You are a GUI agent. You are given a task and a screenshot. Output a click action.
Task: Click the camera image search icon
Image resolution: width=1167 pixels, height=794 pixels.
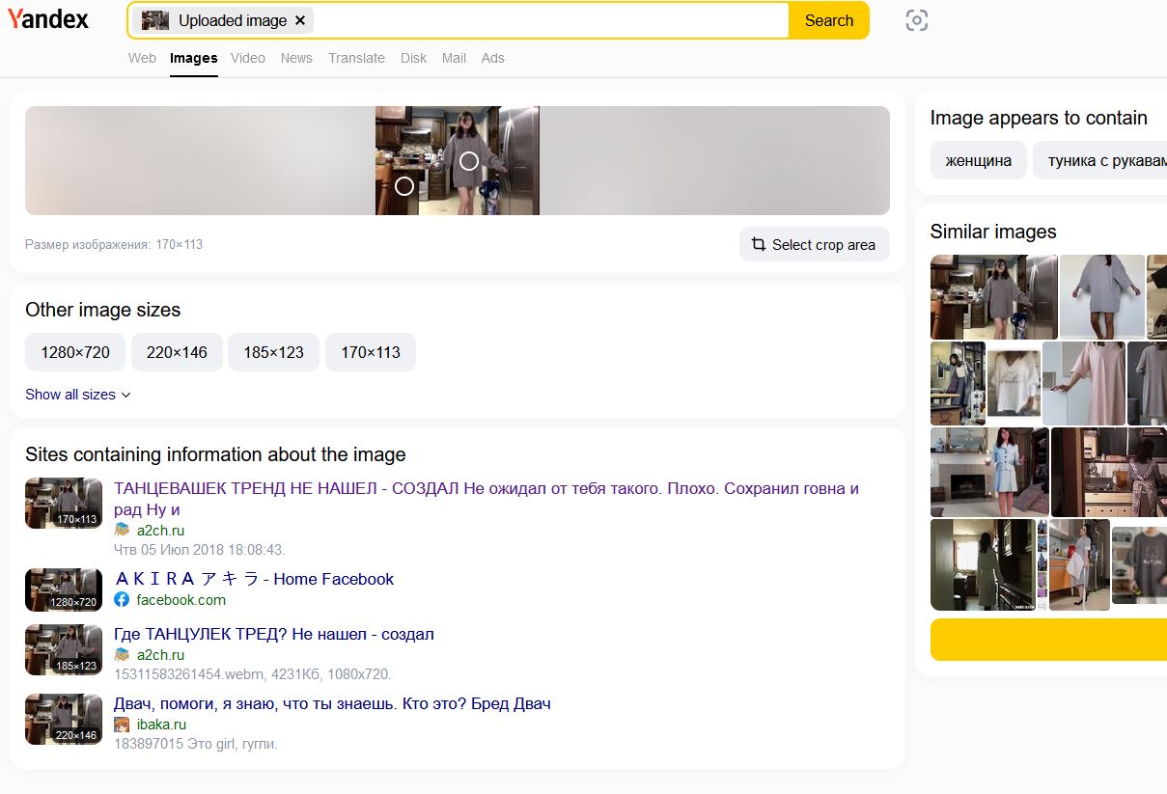pyautogui.click(x=917, y=20)
